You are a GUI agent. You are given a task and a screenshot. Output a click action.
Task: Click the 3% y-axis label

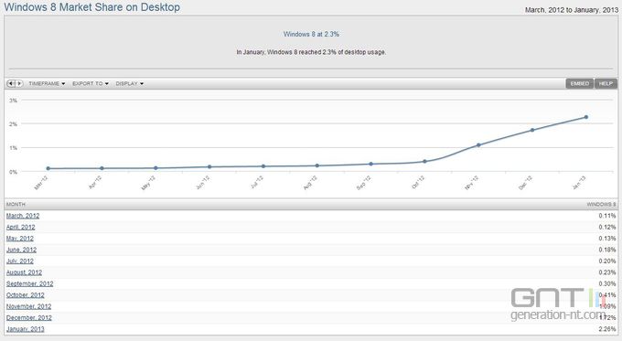click(x=13, y=101)
